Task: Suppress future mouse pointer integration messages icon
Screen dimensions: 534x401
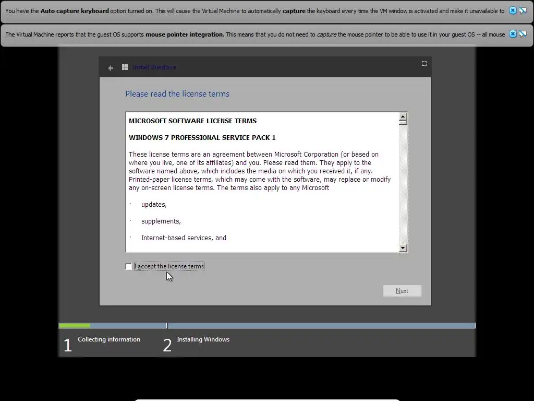Action: [x=523, y=34]
